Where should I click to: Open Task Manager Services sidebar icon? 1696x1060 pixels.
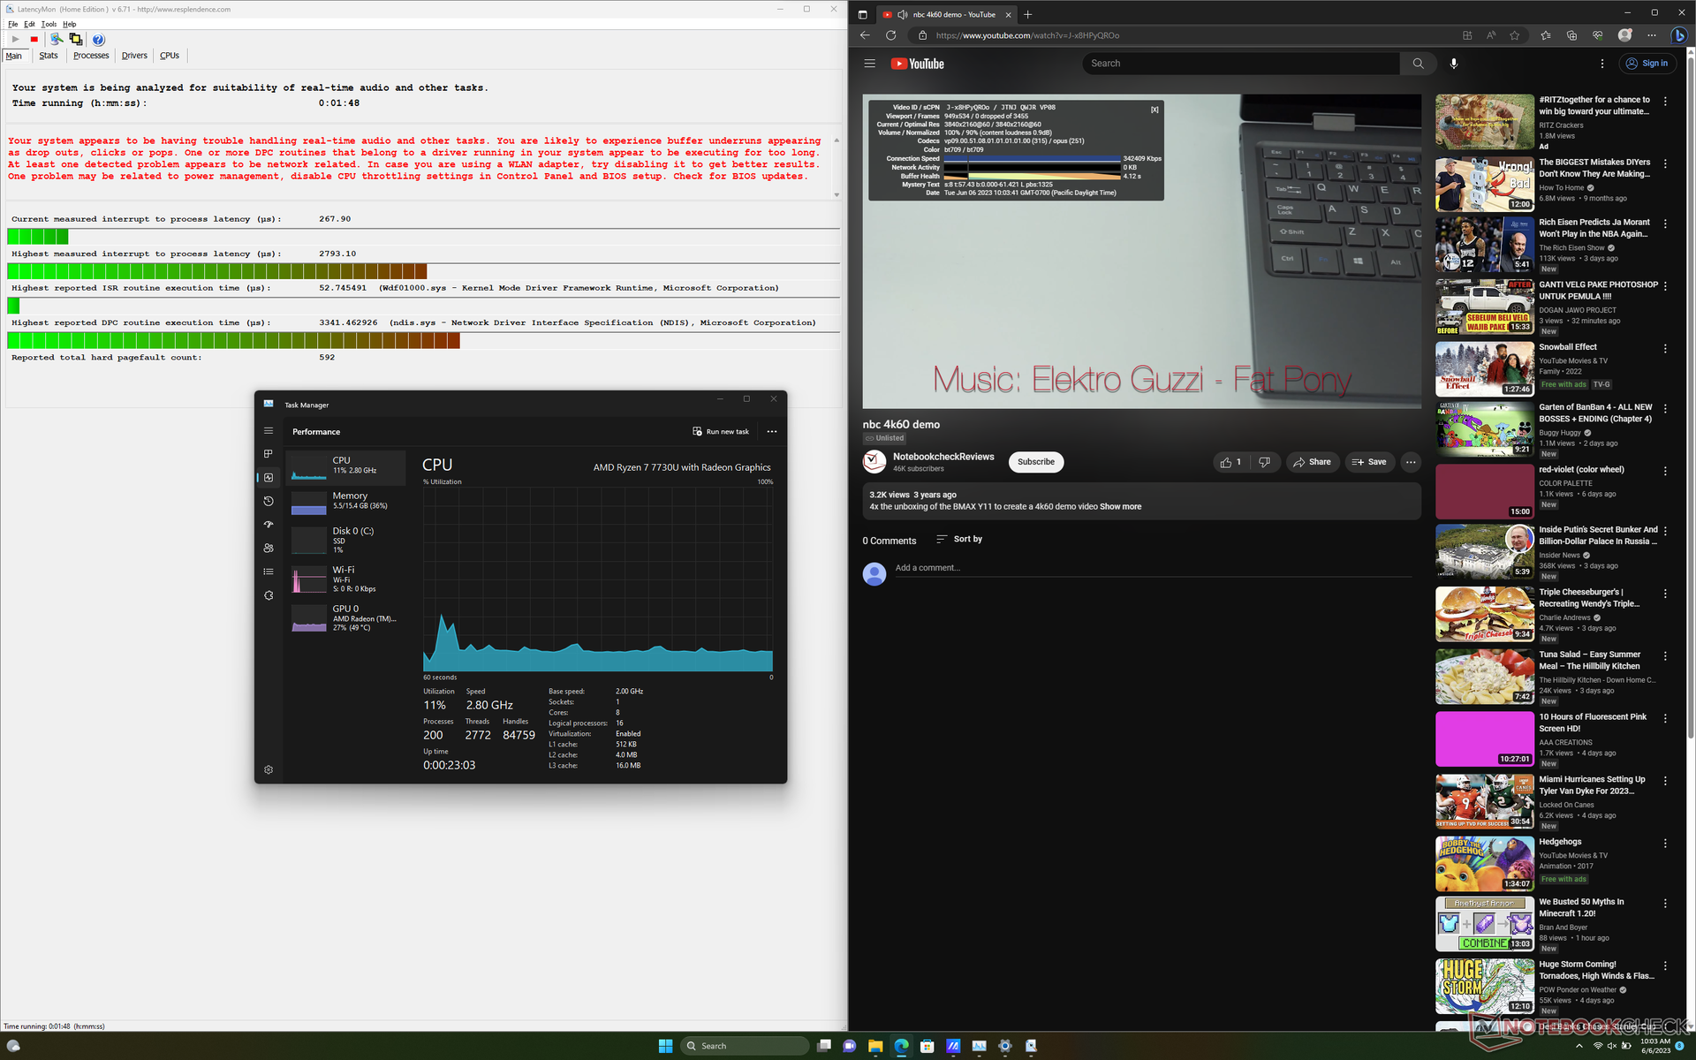click(x=269, y=595)
